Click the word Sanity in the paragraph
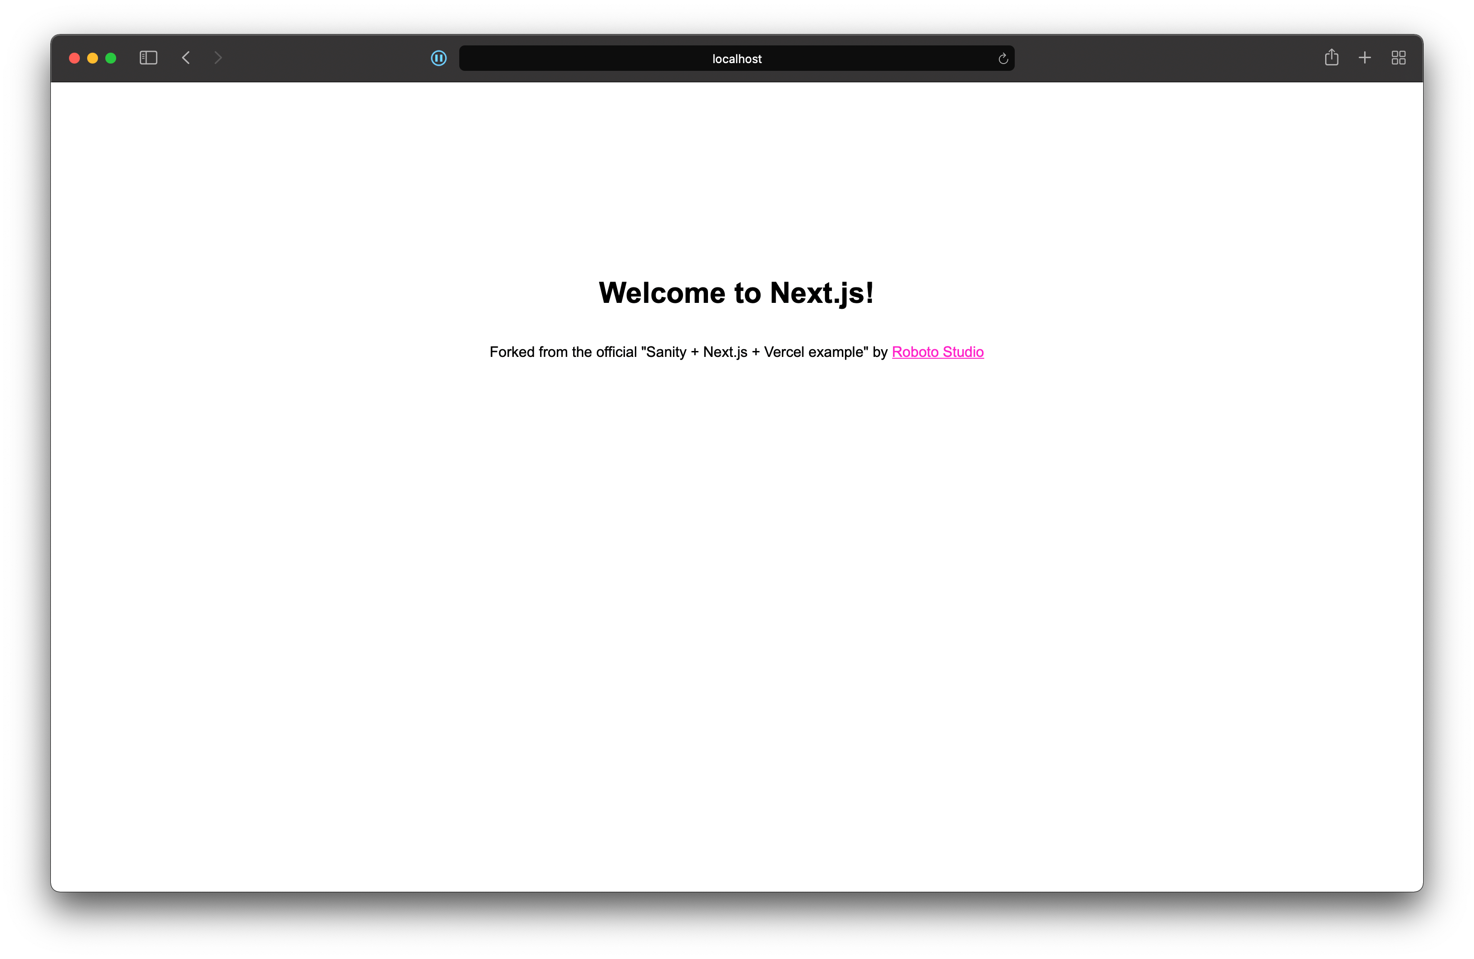Viewport: 1474px width, 959px height. pyautogui.click(x=666, y=352)
